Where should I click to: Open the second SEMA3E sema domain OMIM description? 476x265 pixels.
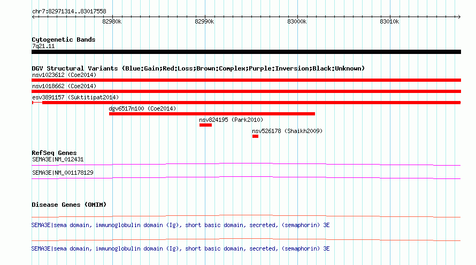(x=180, y=248)
